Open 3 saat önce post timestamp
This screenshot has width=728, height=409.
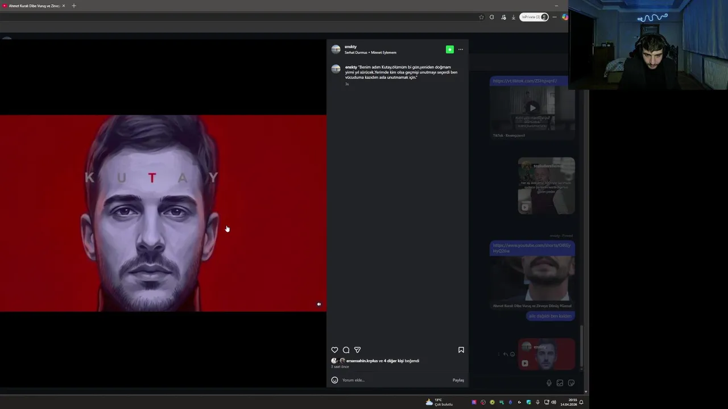click(x=340, y=367)
